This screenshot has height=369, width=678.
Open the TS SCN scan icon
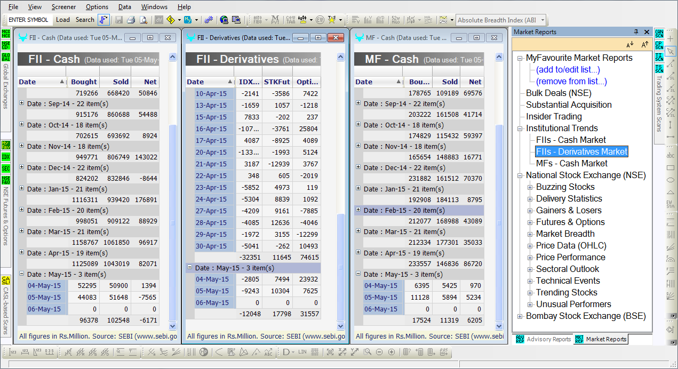tap(659, 68)
